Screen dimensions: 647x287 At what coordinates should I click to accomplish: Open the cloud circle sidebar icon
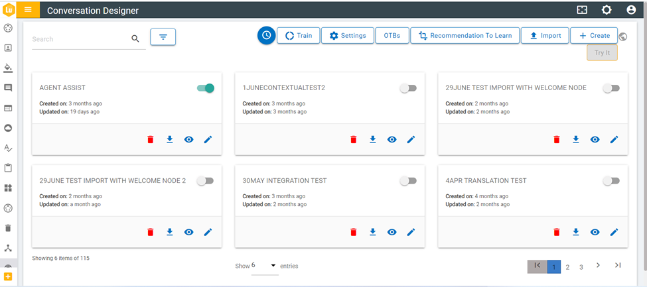[8, 128]
